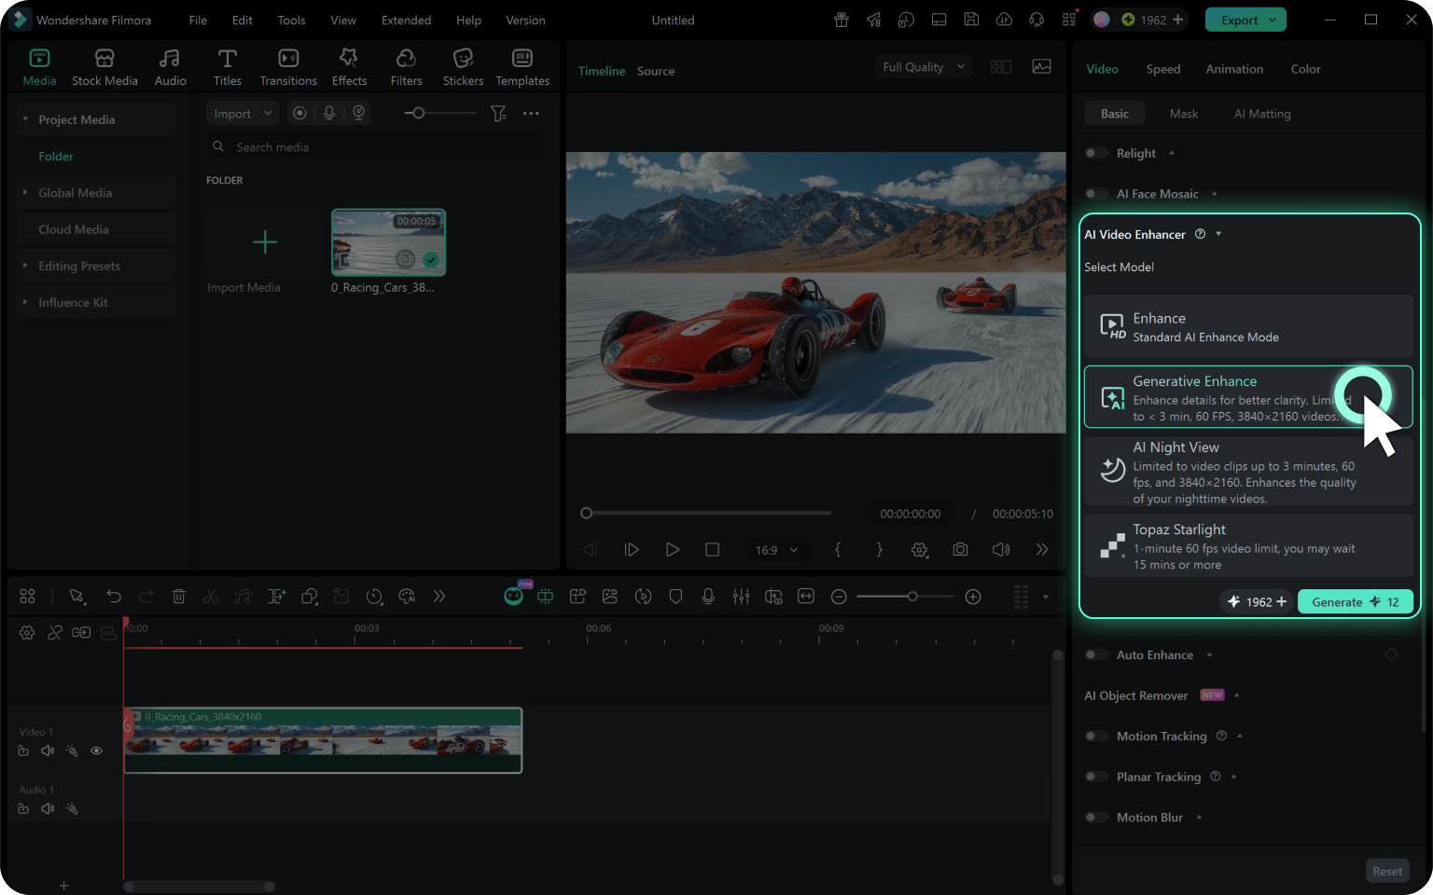Viewport: 1433px width, 895px height.
Task: Adjust the timeline zoom slider
Action: (x=905, y=597)
